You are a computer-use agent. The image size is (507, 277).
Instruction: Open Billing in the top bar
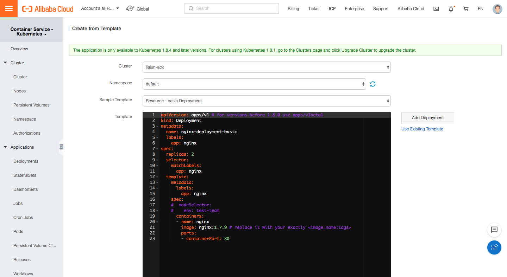[293, 9]
